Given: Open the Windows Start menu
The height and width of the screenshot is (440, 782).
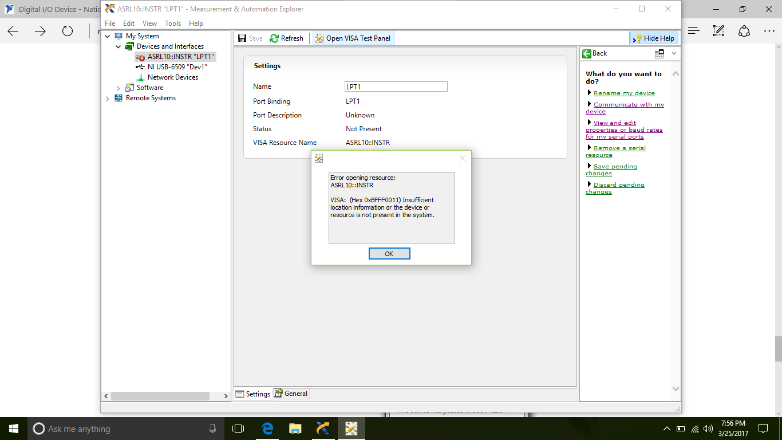Looking at the screenshot, I should [14, 429].
